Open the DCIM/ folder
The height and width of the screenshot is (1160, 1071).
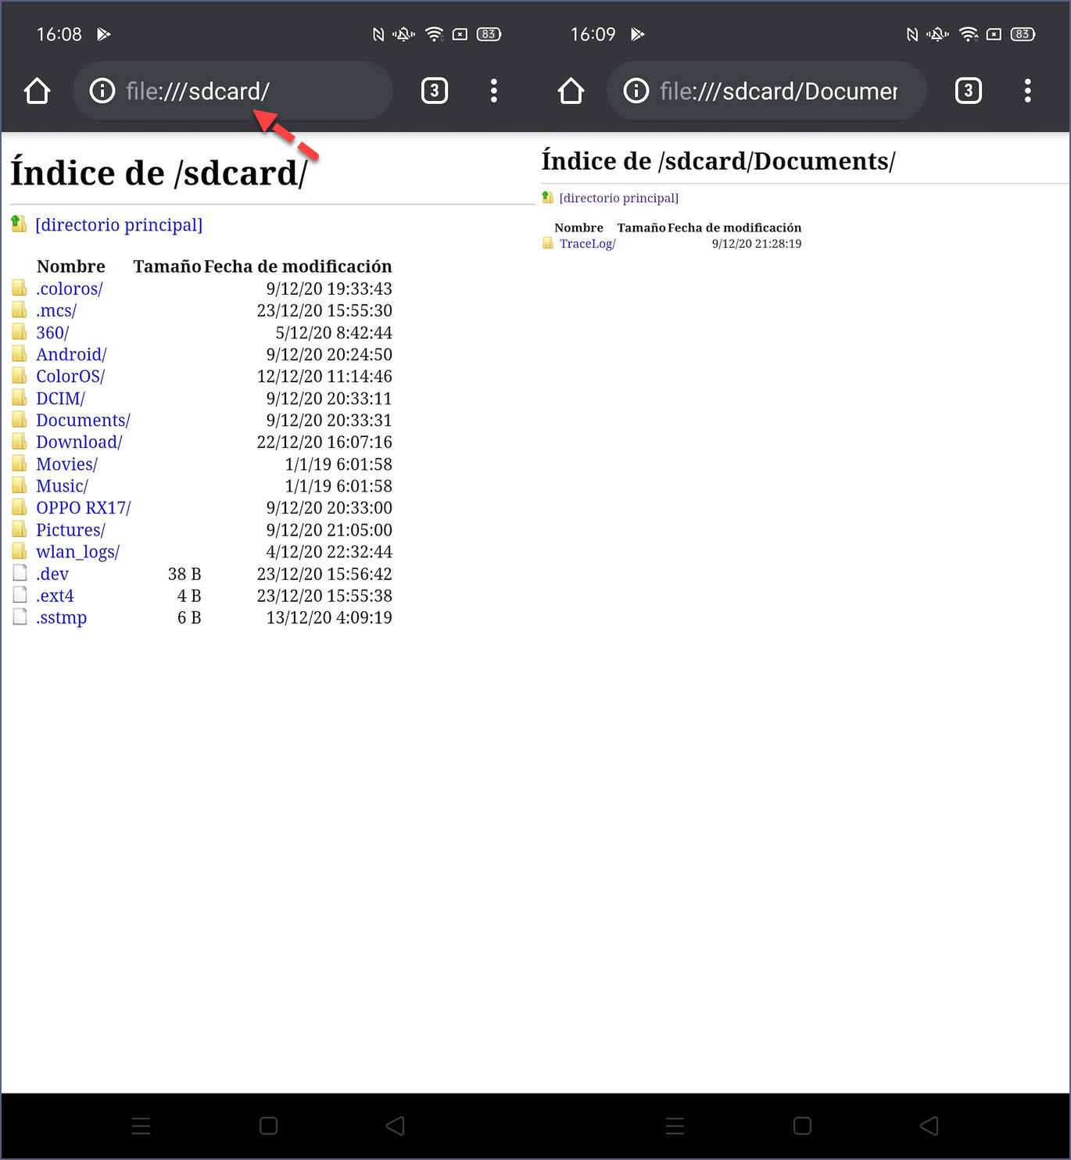[60, 398]
